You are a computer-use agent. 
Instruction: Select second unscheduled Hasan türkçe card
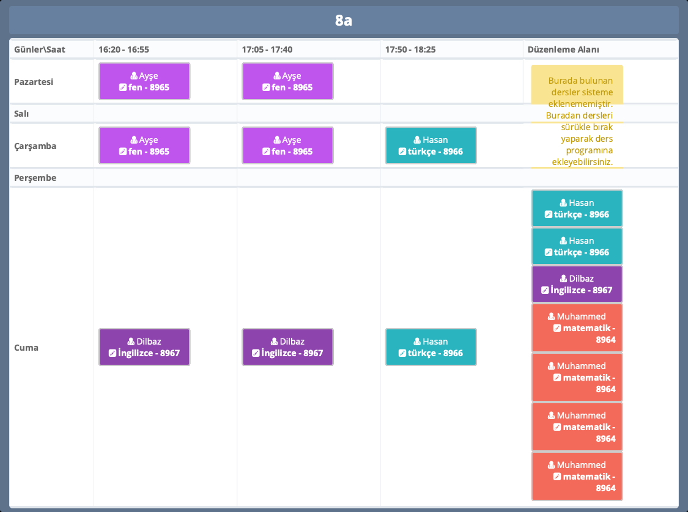coord(577,246)
